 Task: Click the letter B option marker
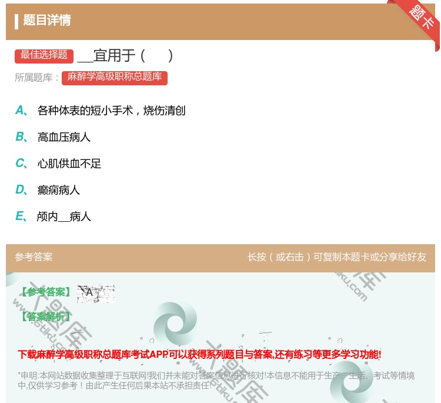22,136
